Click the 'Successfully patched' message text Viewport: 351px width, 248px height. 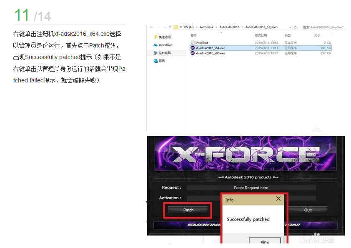(x=248, y=219)
